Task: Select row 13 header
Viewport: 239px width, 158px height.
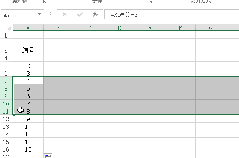Action: [6, 126]
